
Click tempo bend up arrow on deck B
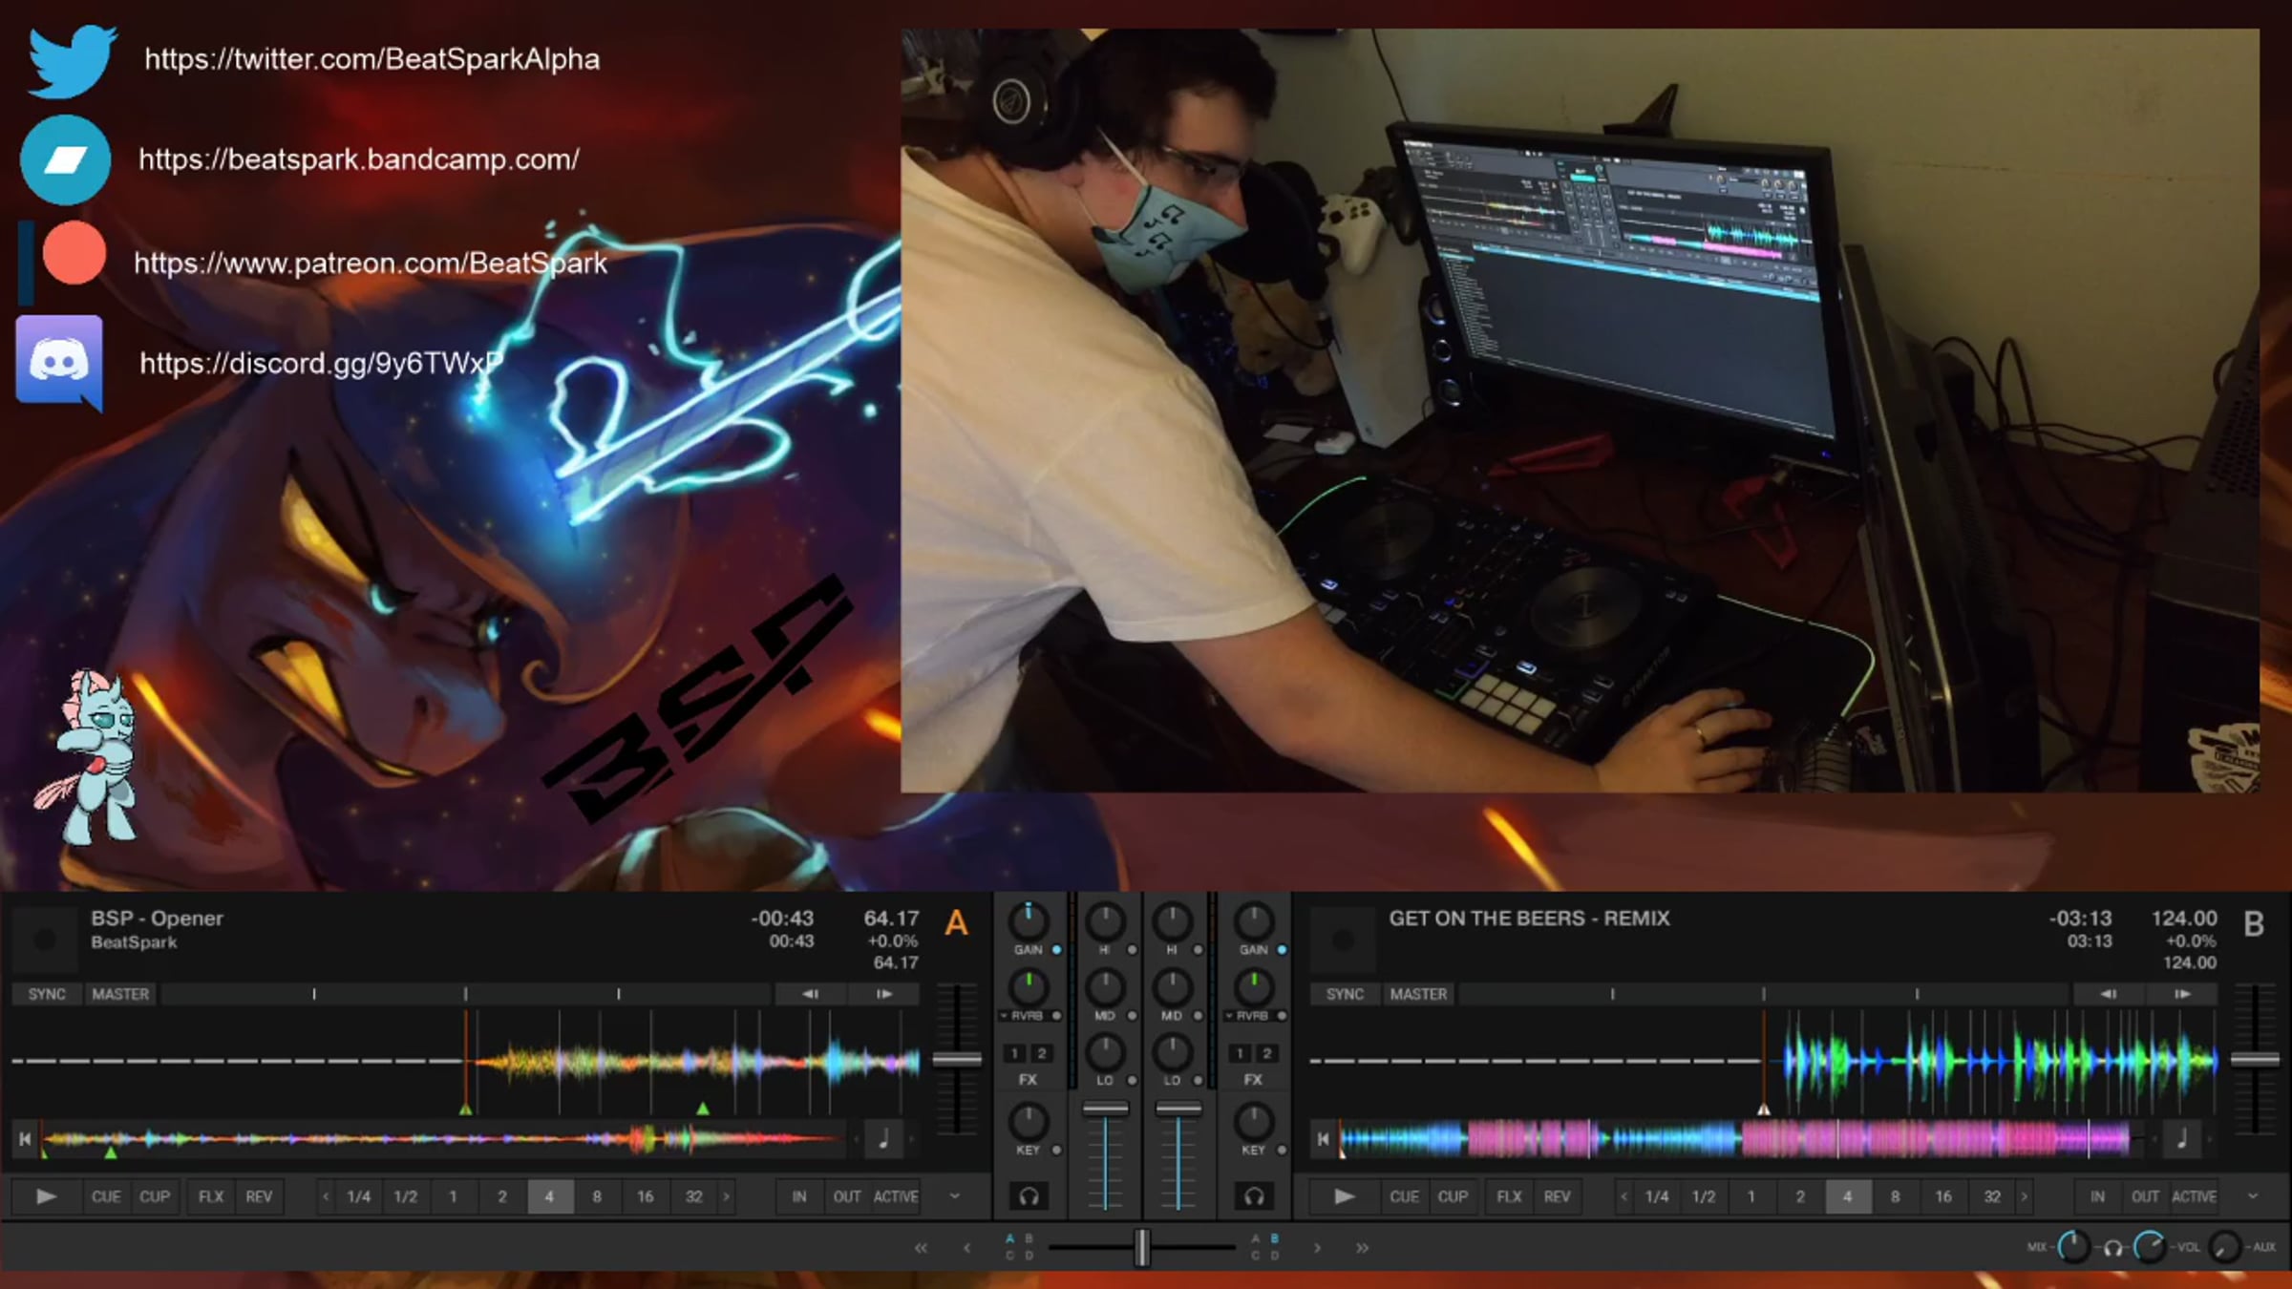click(2182, 994)
